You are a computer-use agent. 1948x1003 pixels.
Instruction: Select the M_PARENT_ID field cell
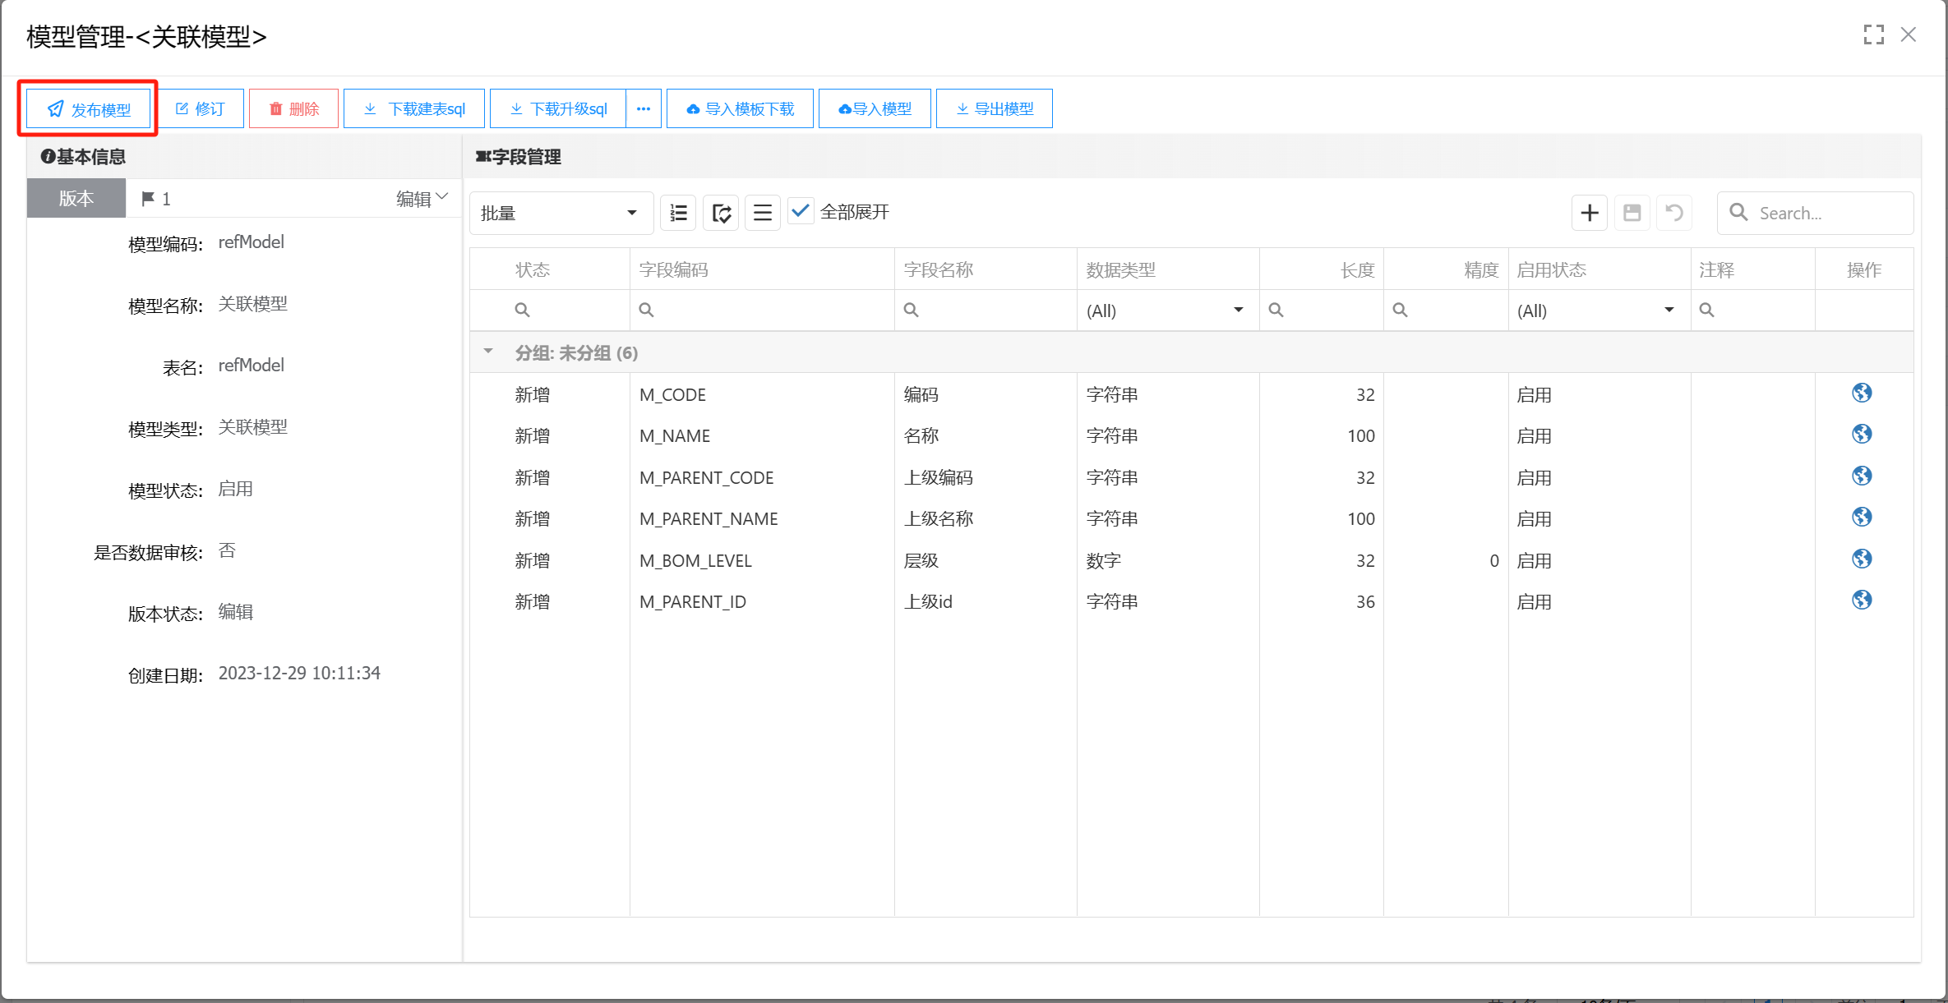(x=763, y=602)
